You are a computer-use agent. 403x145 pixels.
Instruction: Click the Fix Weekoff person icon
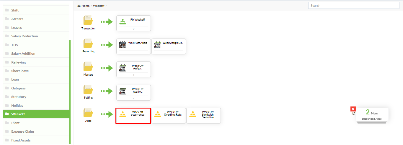[x=123, y=21]
